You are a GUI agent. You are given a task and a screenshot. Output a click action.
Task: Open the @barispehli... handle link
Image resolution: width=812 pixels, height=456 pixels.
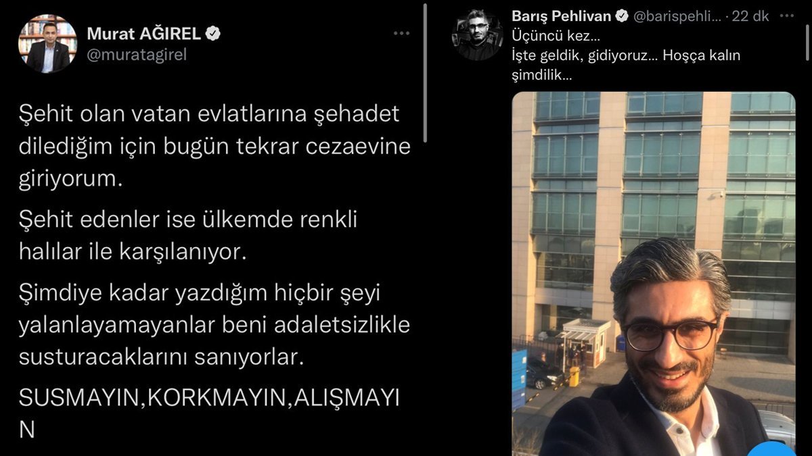[x=677, y=16]
